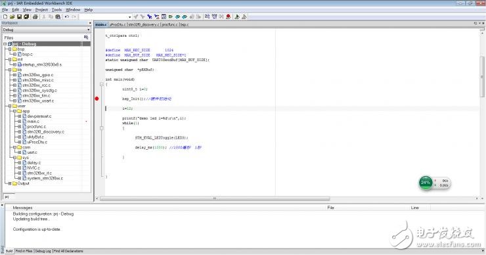
Task: Select stm32f0xx_usart.c in the tree
Action: tap(38, 101)
